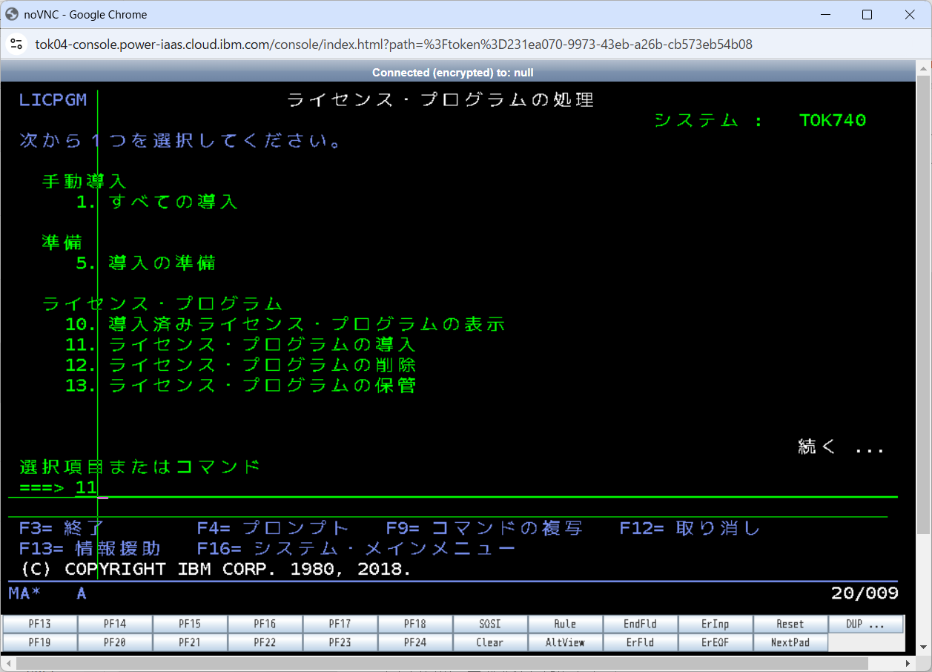Click the F3= 終了 function key label
932x672 pixels.
click(x=62, y=528)
